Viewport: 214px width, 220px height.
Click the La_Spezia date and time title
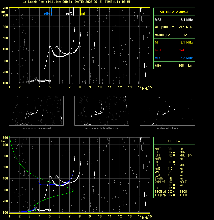76,2
